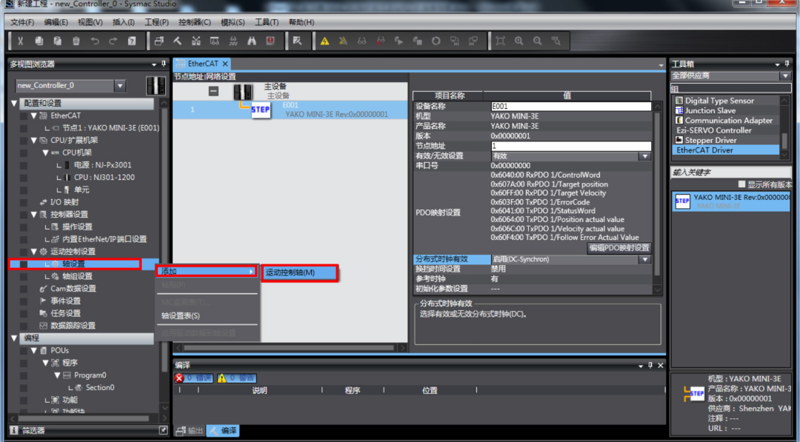
Task: Click STEP icon of YAKO MINI-3E in toolbox
Action: pos(682,201)
